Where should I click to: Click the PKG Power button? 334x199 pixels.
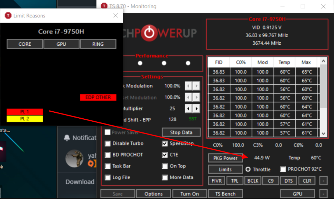pos(225,158)
